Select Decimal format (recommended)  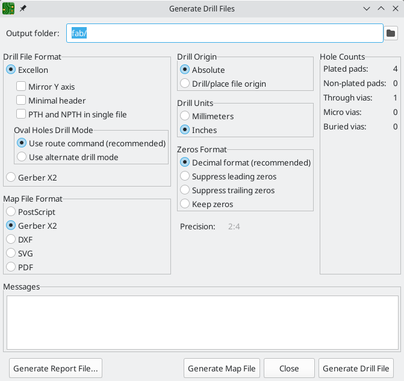pyautogui.click(x=245, y=163)
